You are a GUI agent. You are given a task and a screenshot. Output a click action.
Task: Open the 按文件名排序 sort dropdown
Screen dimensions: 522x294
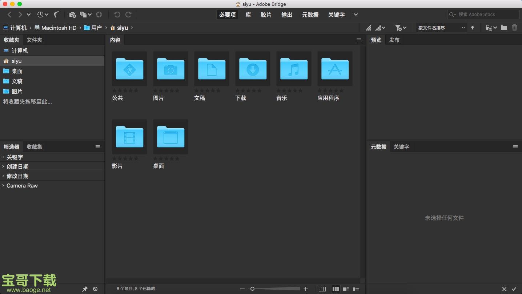pyautogui.click(x=441, y=28)
